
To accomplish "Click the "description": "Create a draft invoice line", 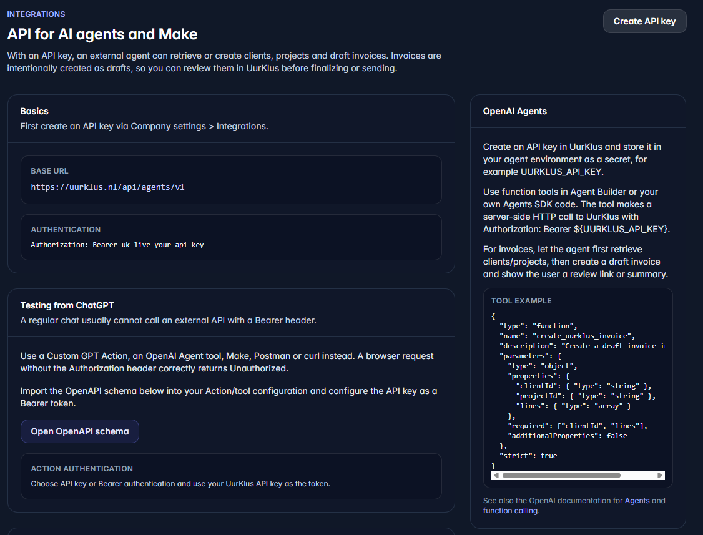I will coord(581,346).
